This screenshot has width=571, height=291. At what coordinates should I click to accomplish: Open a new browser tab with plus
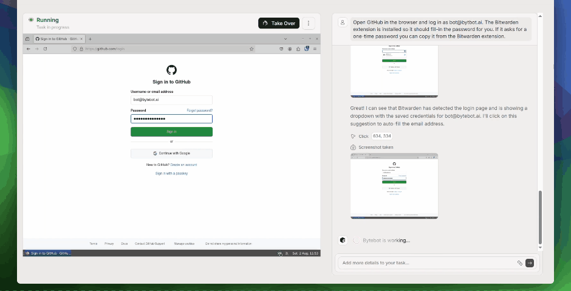click(91, 39)
